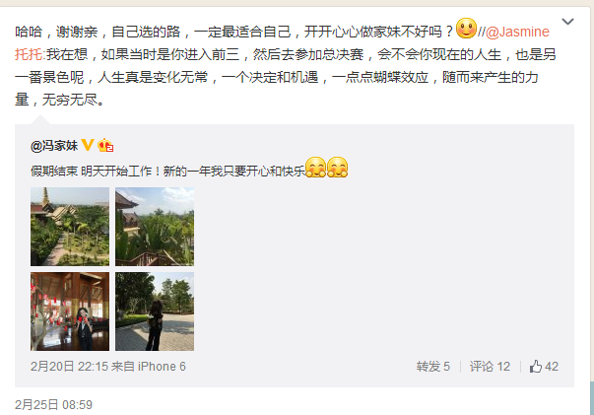This screenshot has height=415, width=594.
Task: Click the 转发 5 repost button
Action: 433,367
